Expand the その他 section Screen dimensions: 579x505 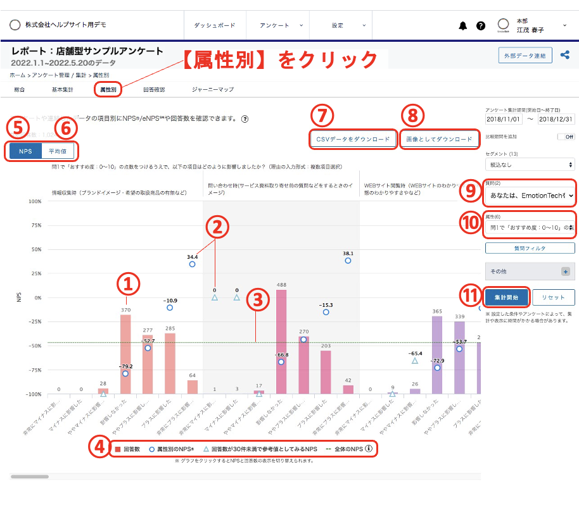(530, 271)
